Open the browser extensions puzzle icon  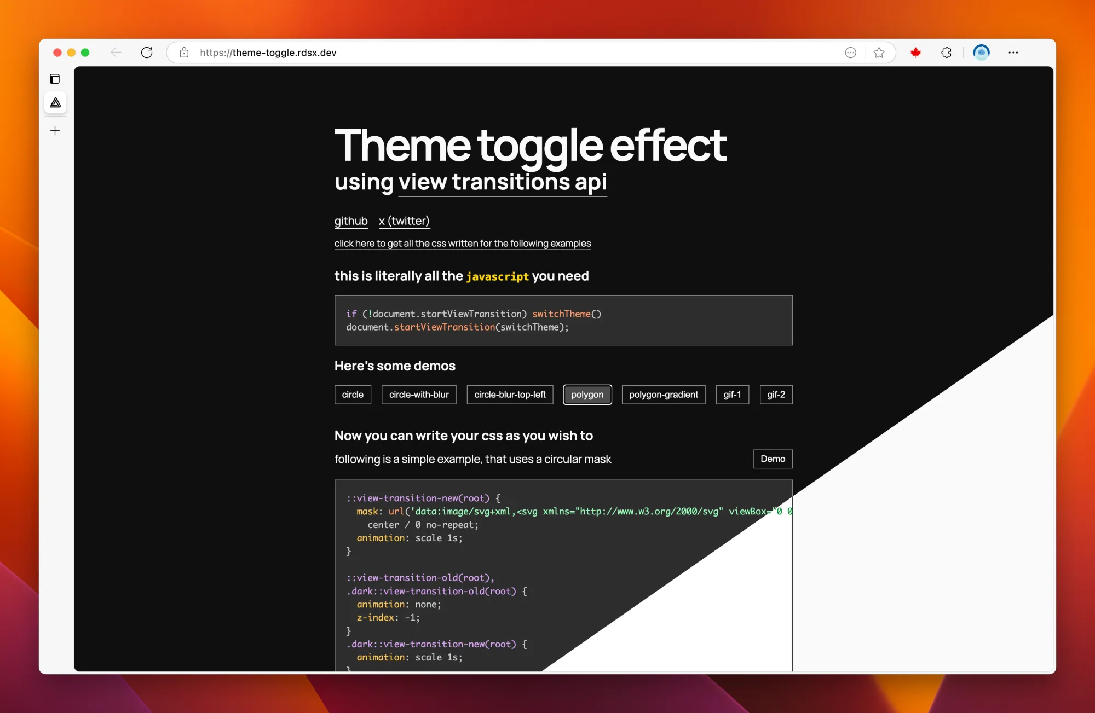tap(946, 53)
